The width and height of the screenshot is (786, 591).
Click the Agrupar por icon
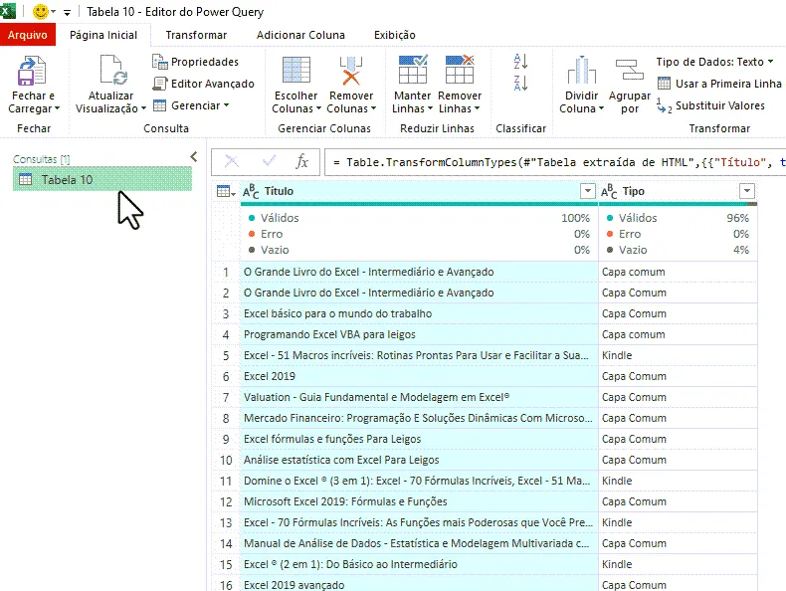[629, 70]
